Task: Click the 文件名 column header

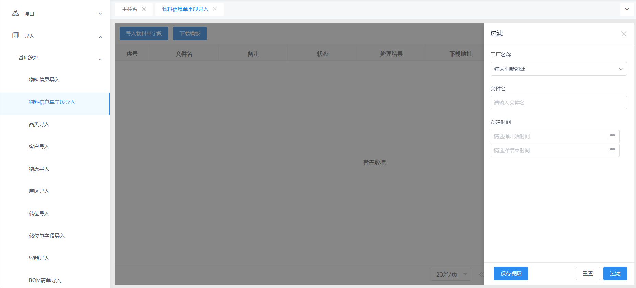Action: (184, 54)
